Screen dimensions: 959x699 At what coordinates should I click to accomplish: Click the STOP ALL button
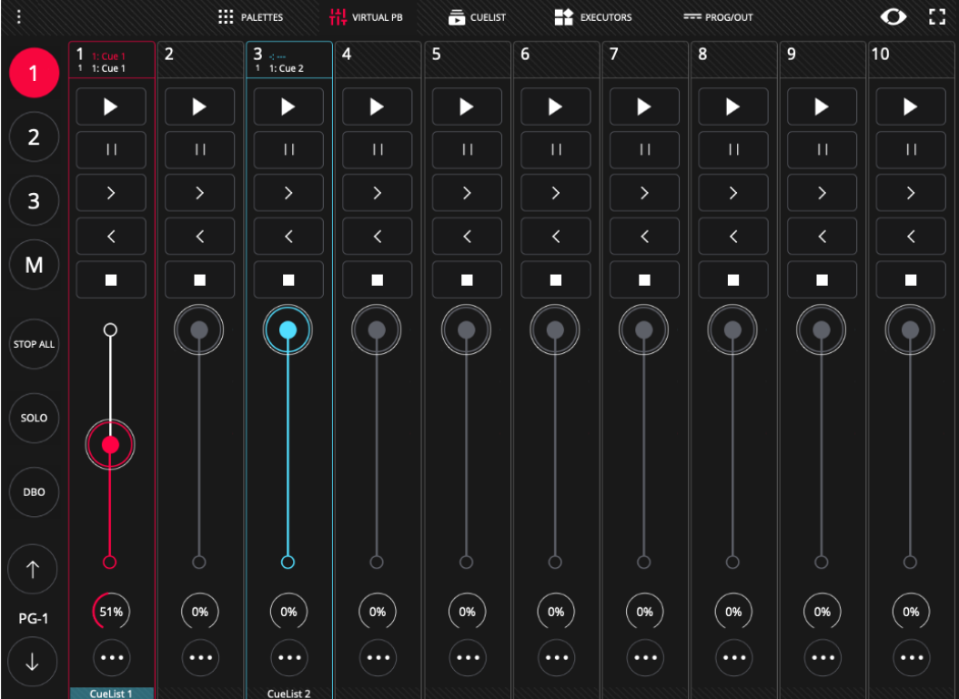(x=34, y=344)
